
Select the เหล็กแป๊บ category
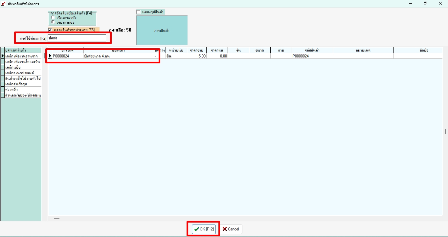[x=23, y=67]
